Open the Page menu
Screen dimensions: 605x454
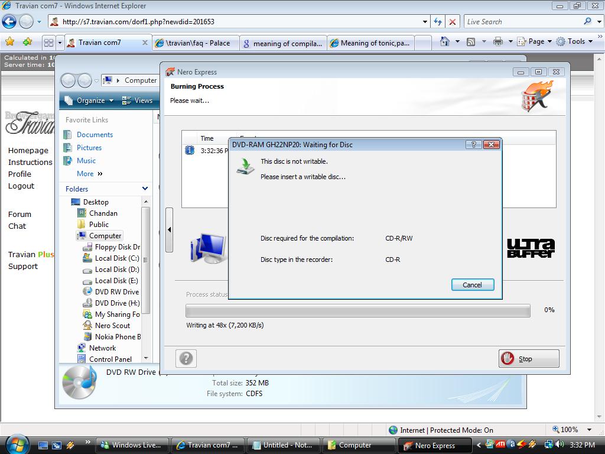click(x=534, y=41)
